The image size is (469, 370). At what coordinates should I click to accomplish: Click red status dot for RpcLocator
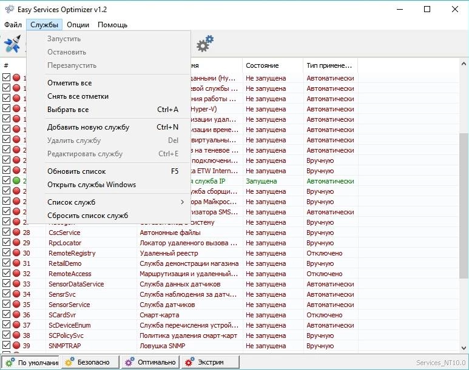[x=16, y=242]
